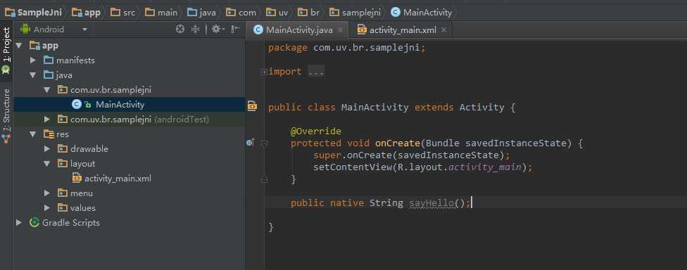Click the collapse all icon in Project panel

click(196, 30)
